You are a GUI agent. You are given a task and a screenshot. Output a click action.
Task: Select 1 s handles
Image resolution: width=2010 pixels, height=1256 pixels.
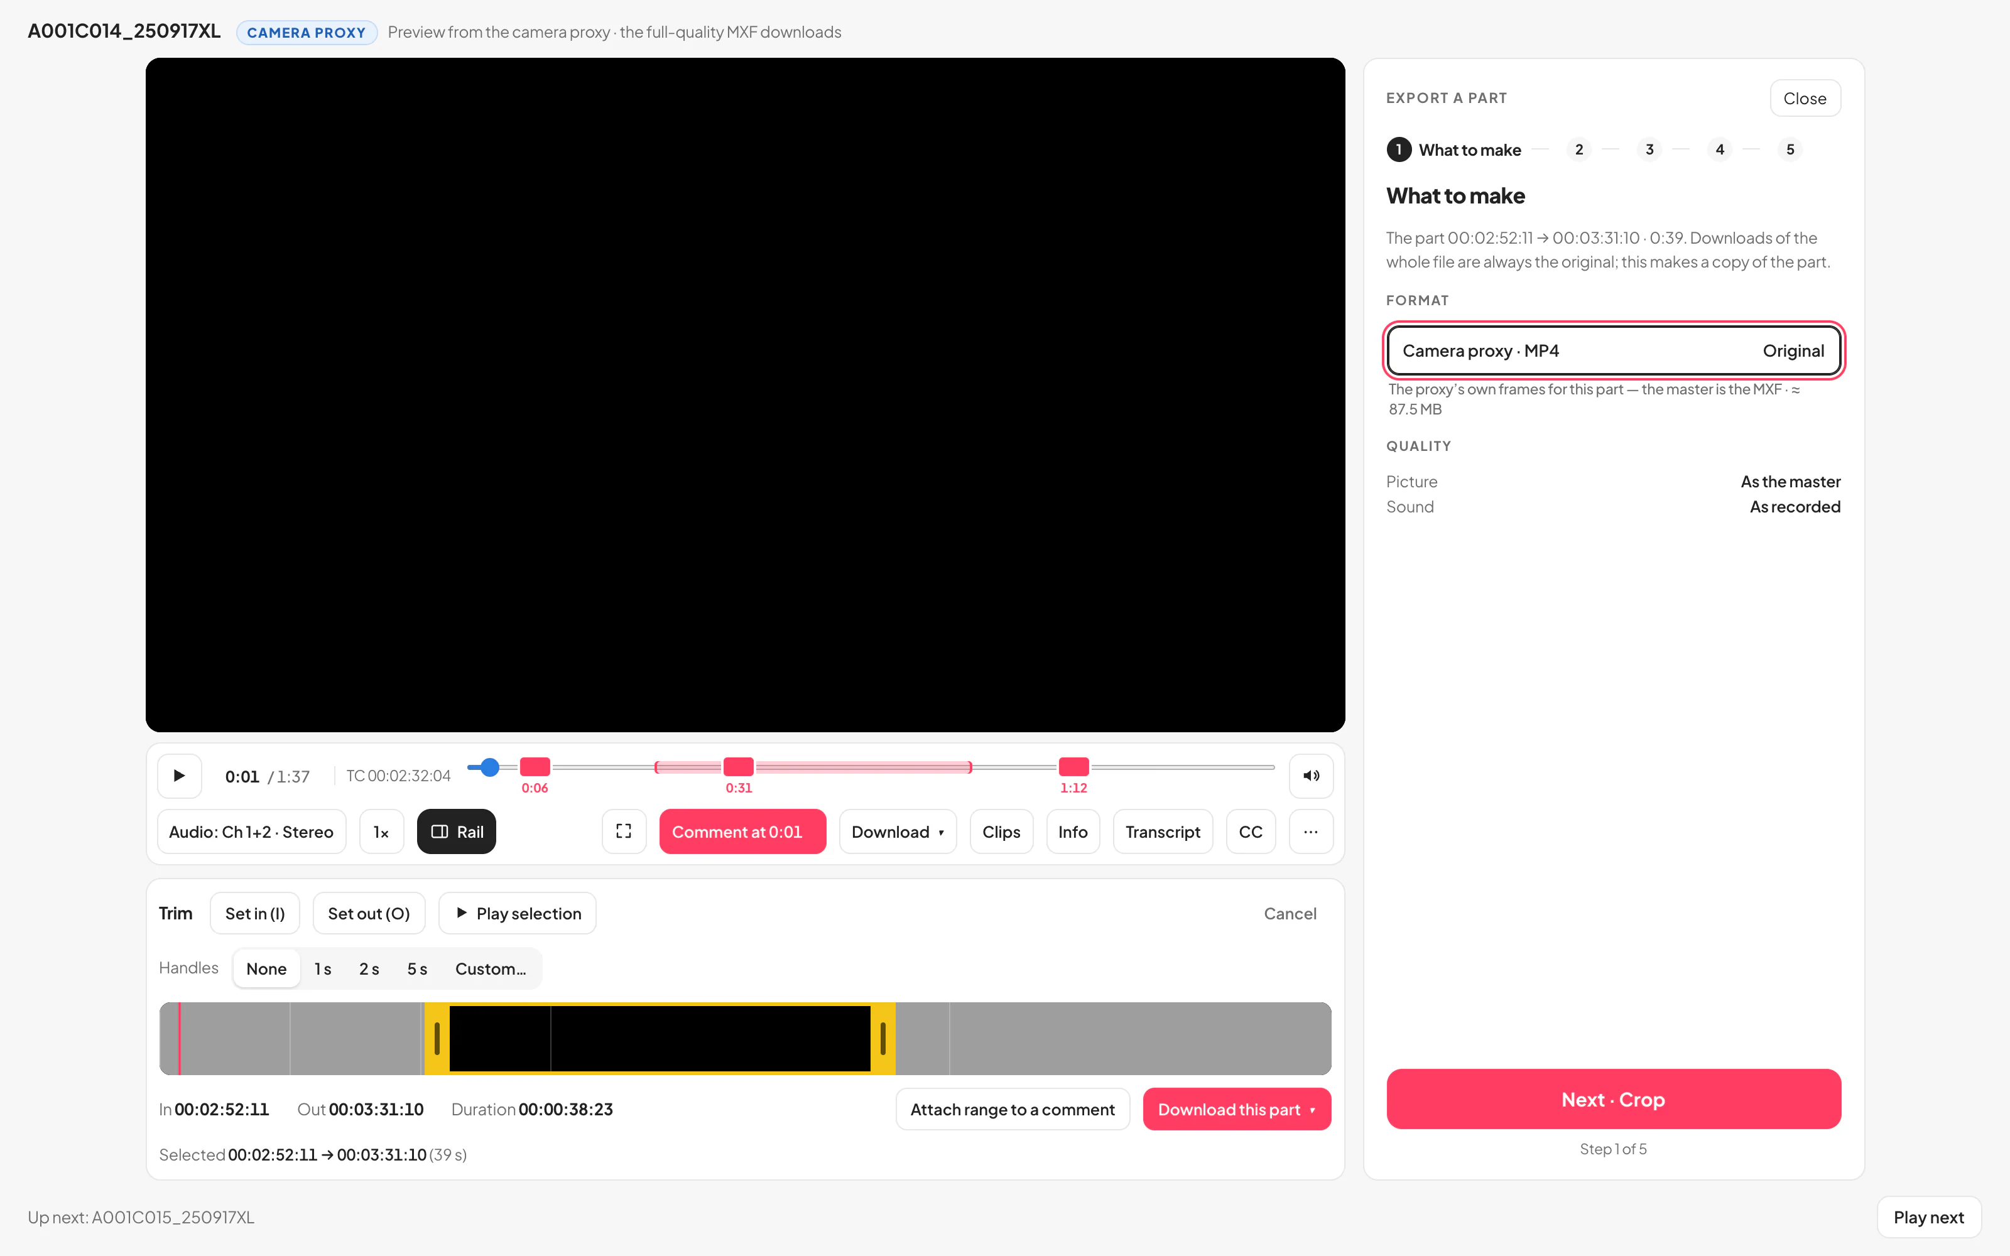click(322, 968)
